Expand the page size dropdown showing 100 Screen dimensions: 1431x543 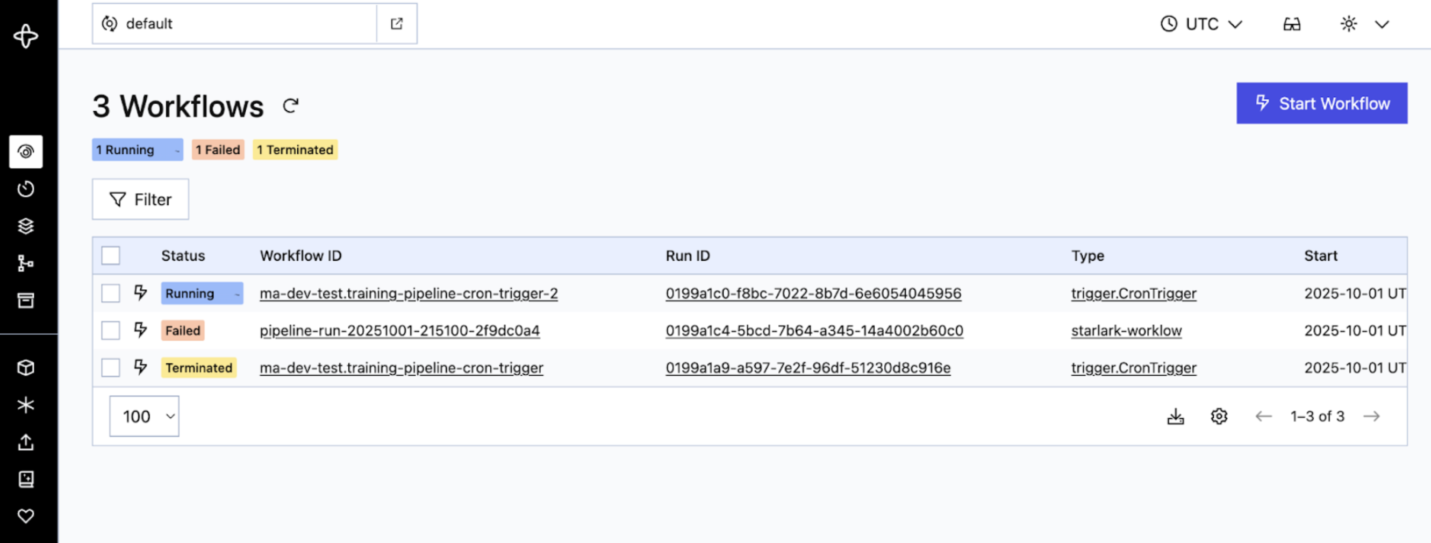coord(144,416)
